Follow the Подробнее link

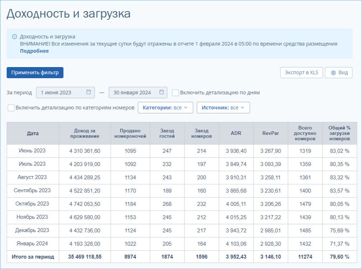coord(34,51)
